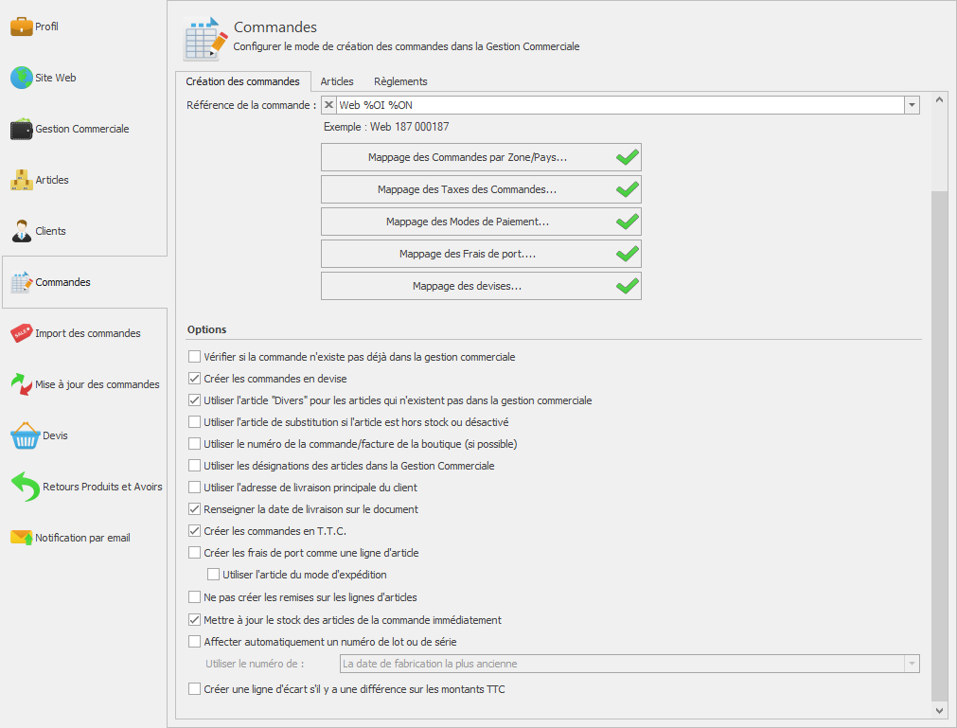Toggle Créer les frais de port comme ligne d'article
The height and width of the screenshot is (728, 957).
point(194,553)
